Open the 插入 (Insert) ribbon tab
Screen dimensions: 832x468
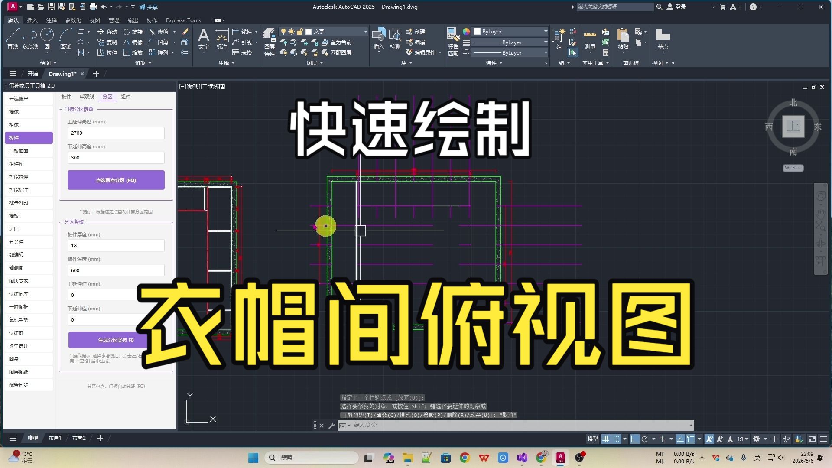pos(32,20)
